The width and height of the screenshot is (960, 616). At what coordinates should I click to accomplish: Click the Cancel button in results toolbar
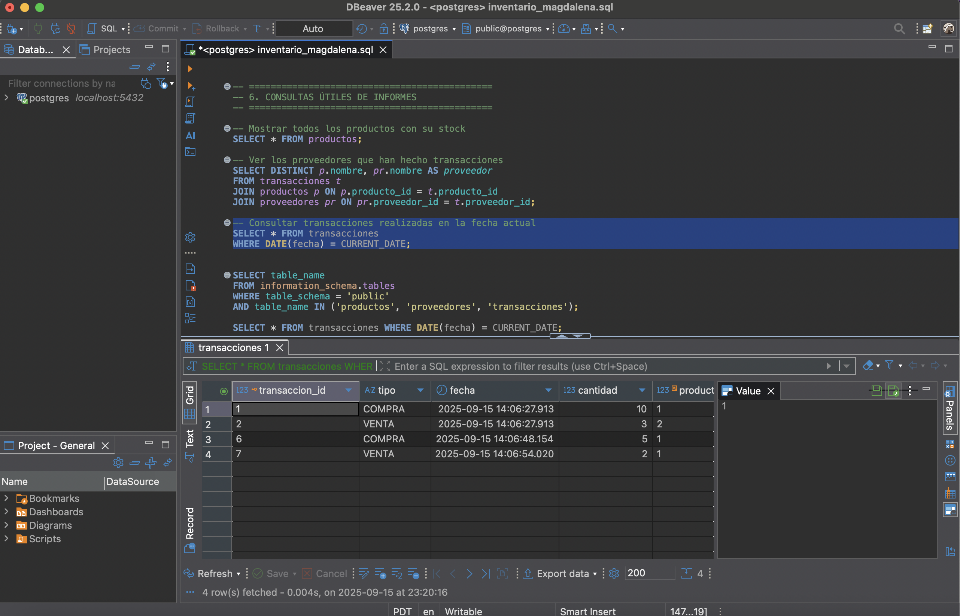pos(325,574)
